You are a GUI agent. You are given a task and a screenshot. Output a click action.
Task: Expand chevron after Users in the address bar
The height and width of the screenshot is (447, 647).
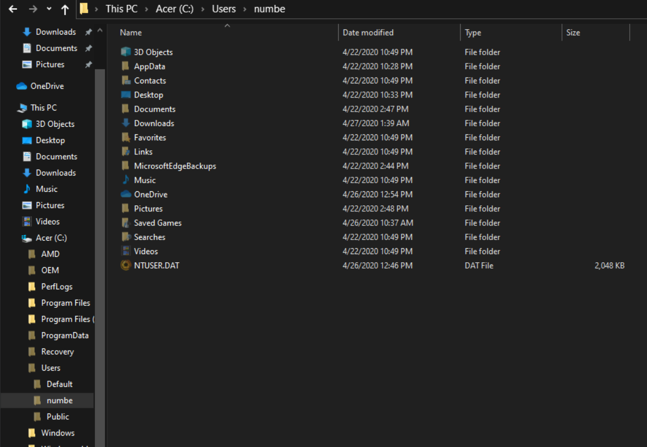245,9
